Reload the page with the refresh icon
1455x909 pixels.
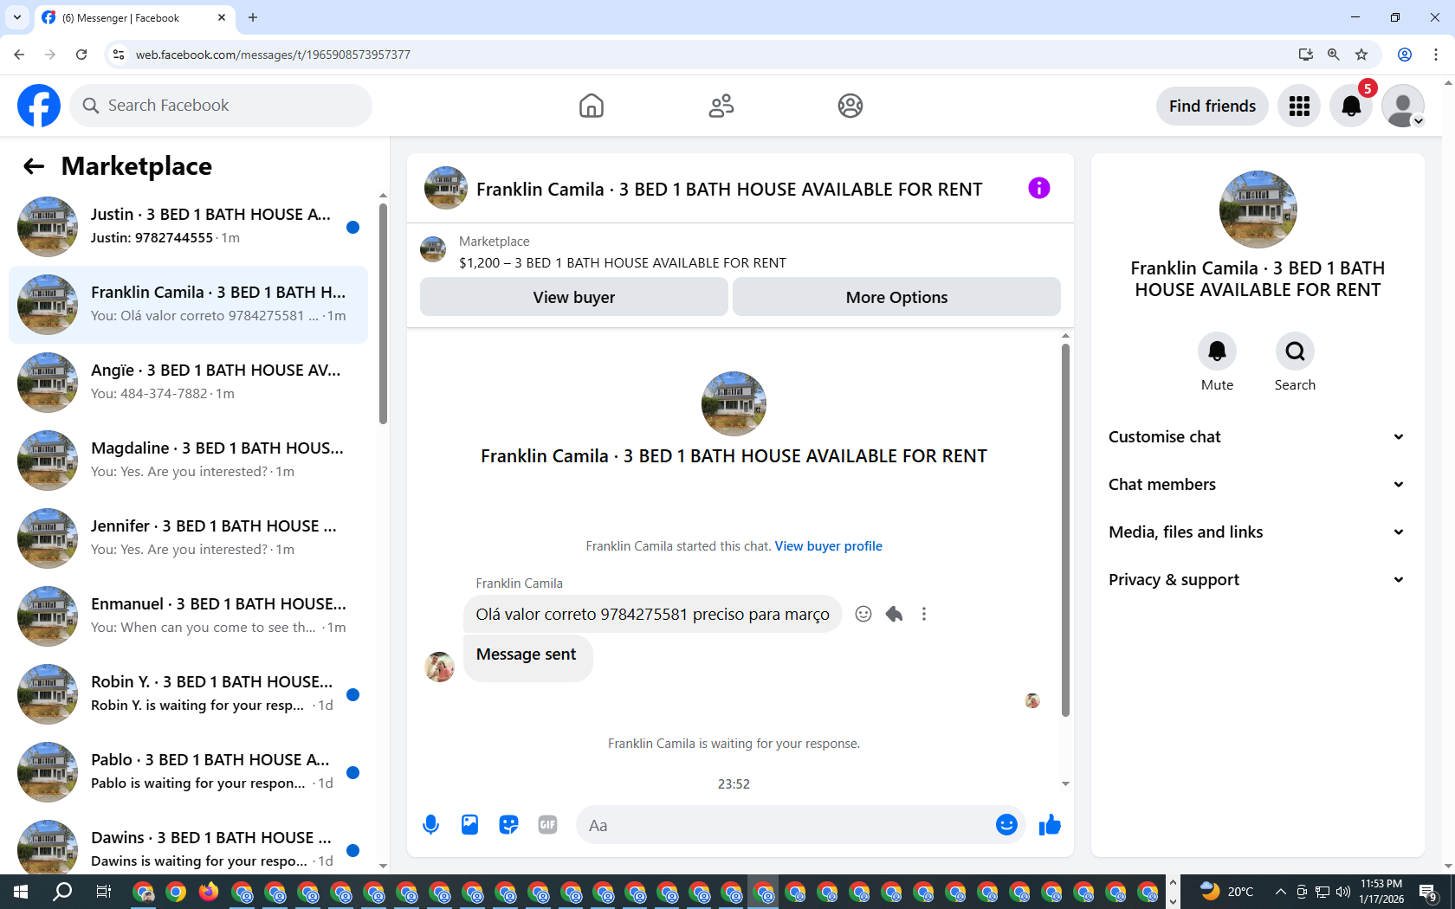click(x=81, y=55)
